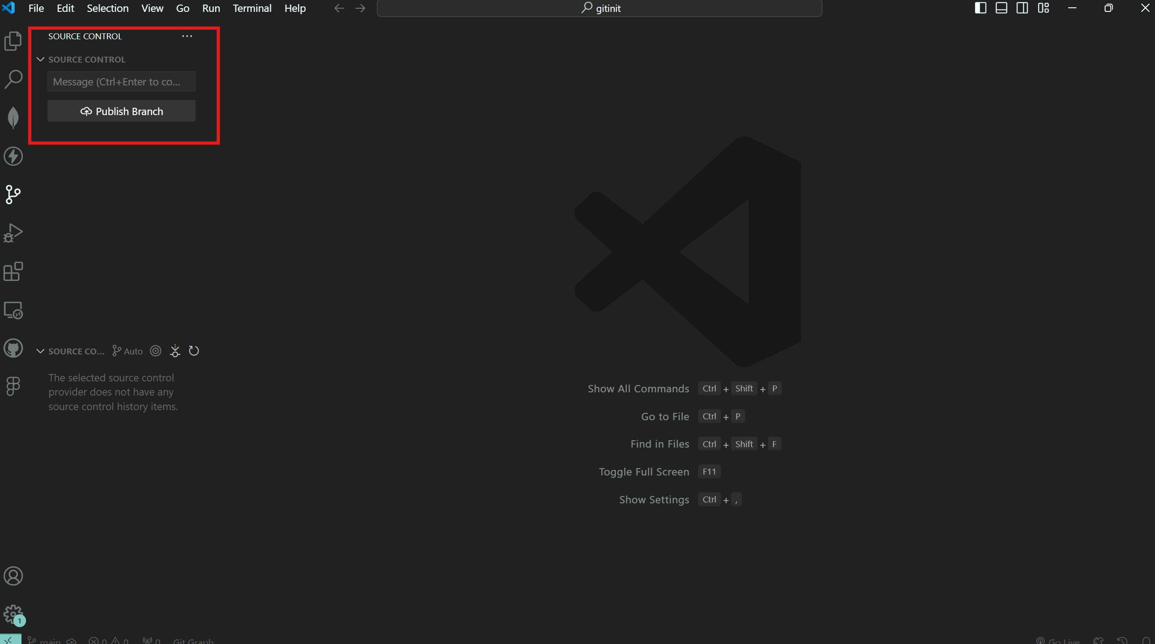
Task: Open the GitHub panel in activity bar
Action: tap(13, 348)
